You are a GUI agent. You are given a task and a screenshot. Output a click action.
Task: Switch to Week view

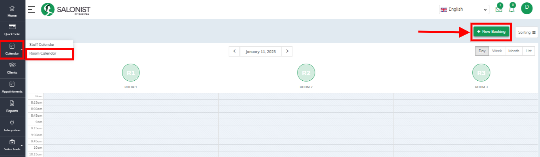pos(497,51)
